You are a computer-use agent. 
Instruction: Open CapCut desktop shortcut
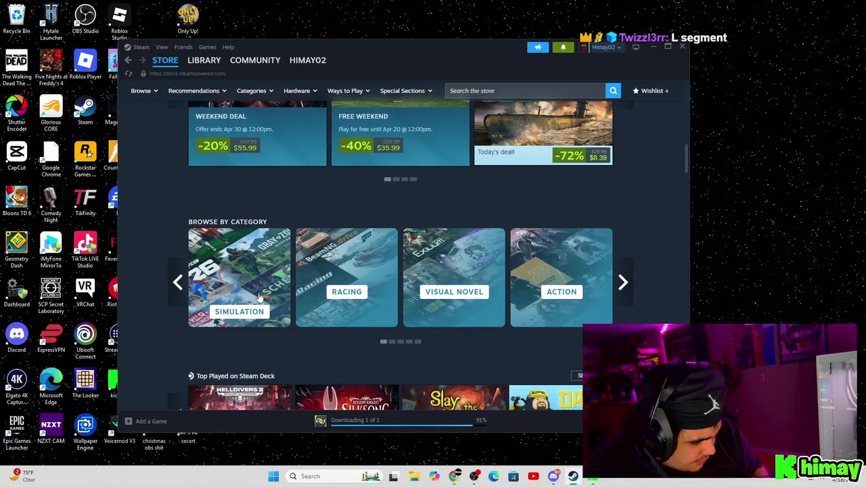[16, 156]
